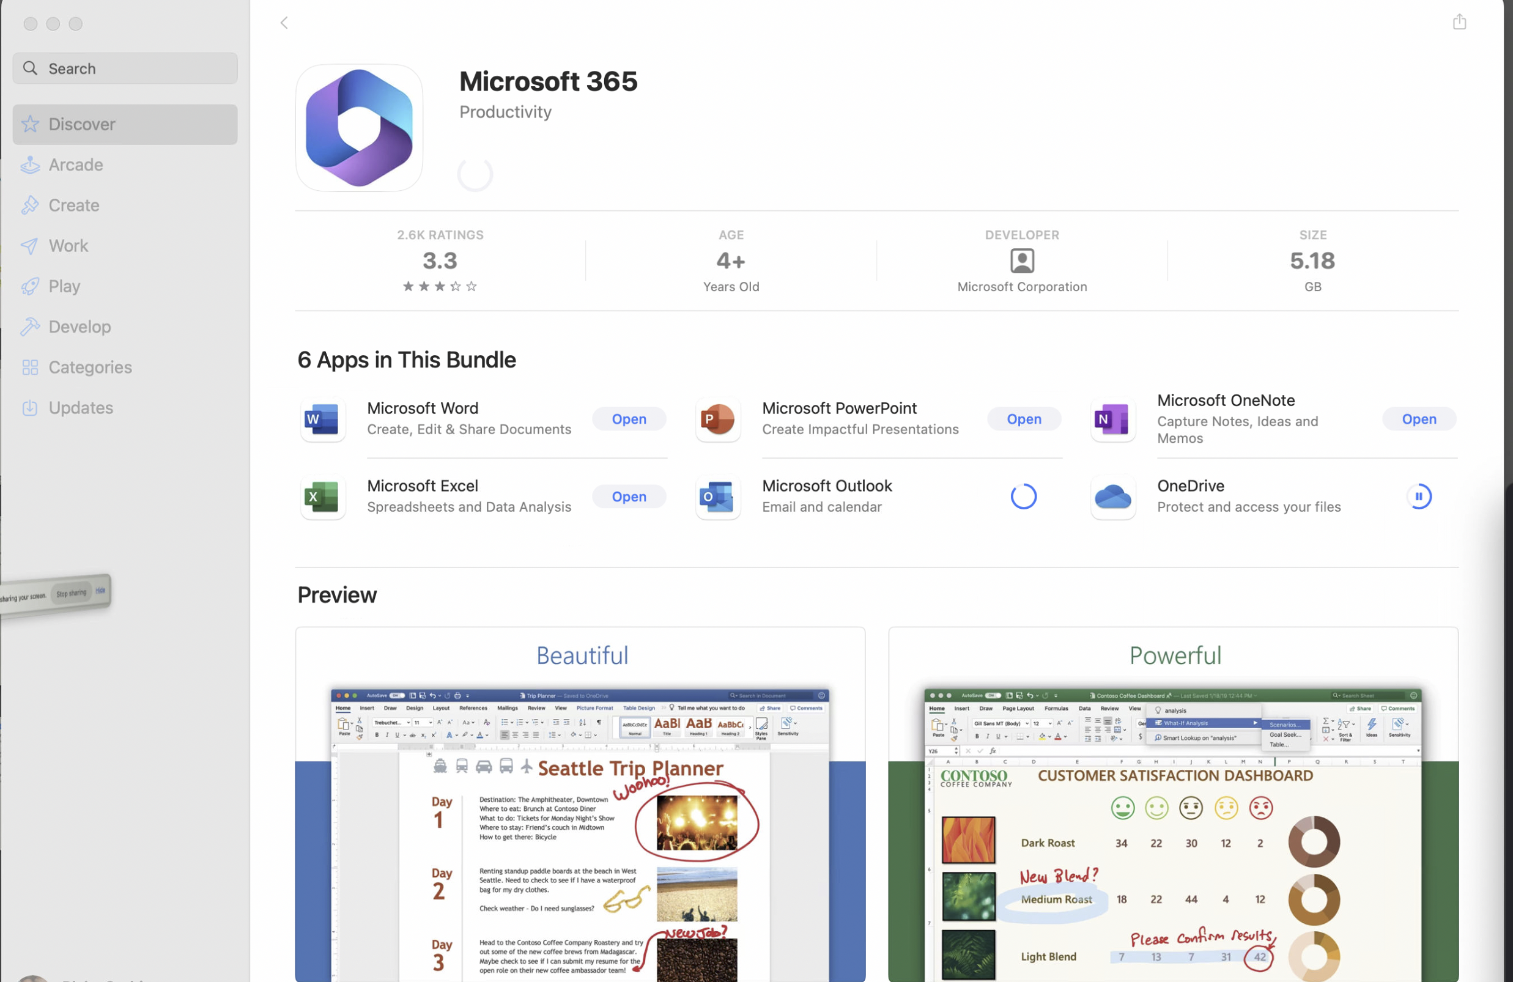
Task: Select Work in the sidebar
Action: click(x=125, y=246)
